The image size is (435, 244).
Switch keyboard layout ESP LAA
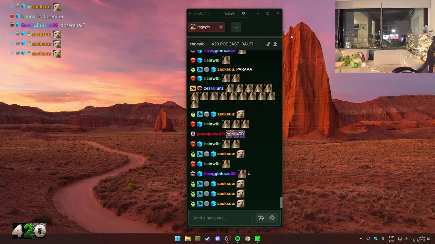tap(391, 239)
